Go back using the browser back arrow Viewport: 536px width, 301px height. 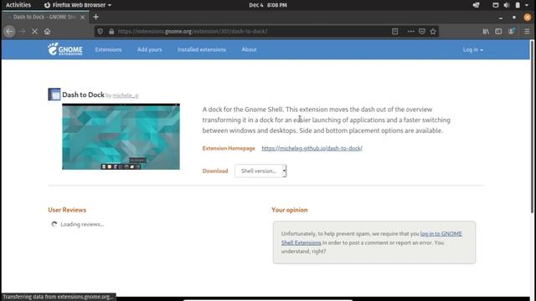9,32
